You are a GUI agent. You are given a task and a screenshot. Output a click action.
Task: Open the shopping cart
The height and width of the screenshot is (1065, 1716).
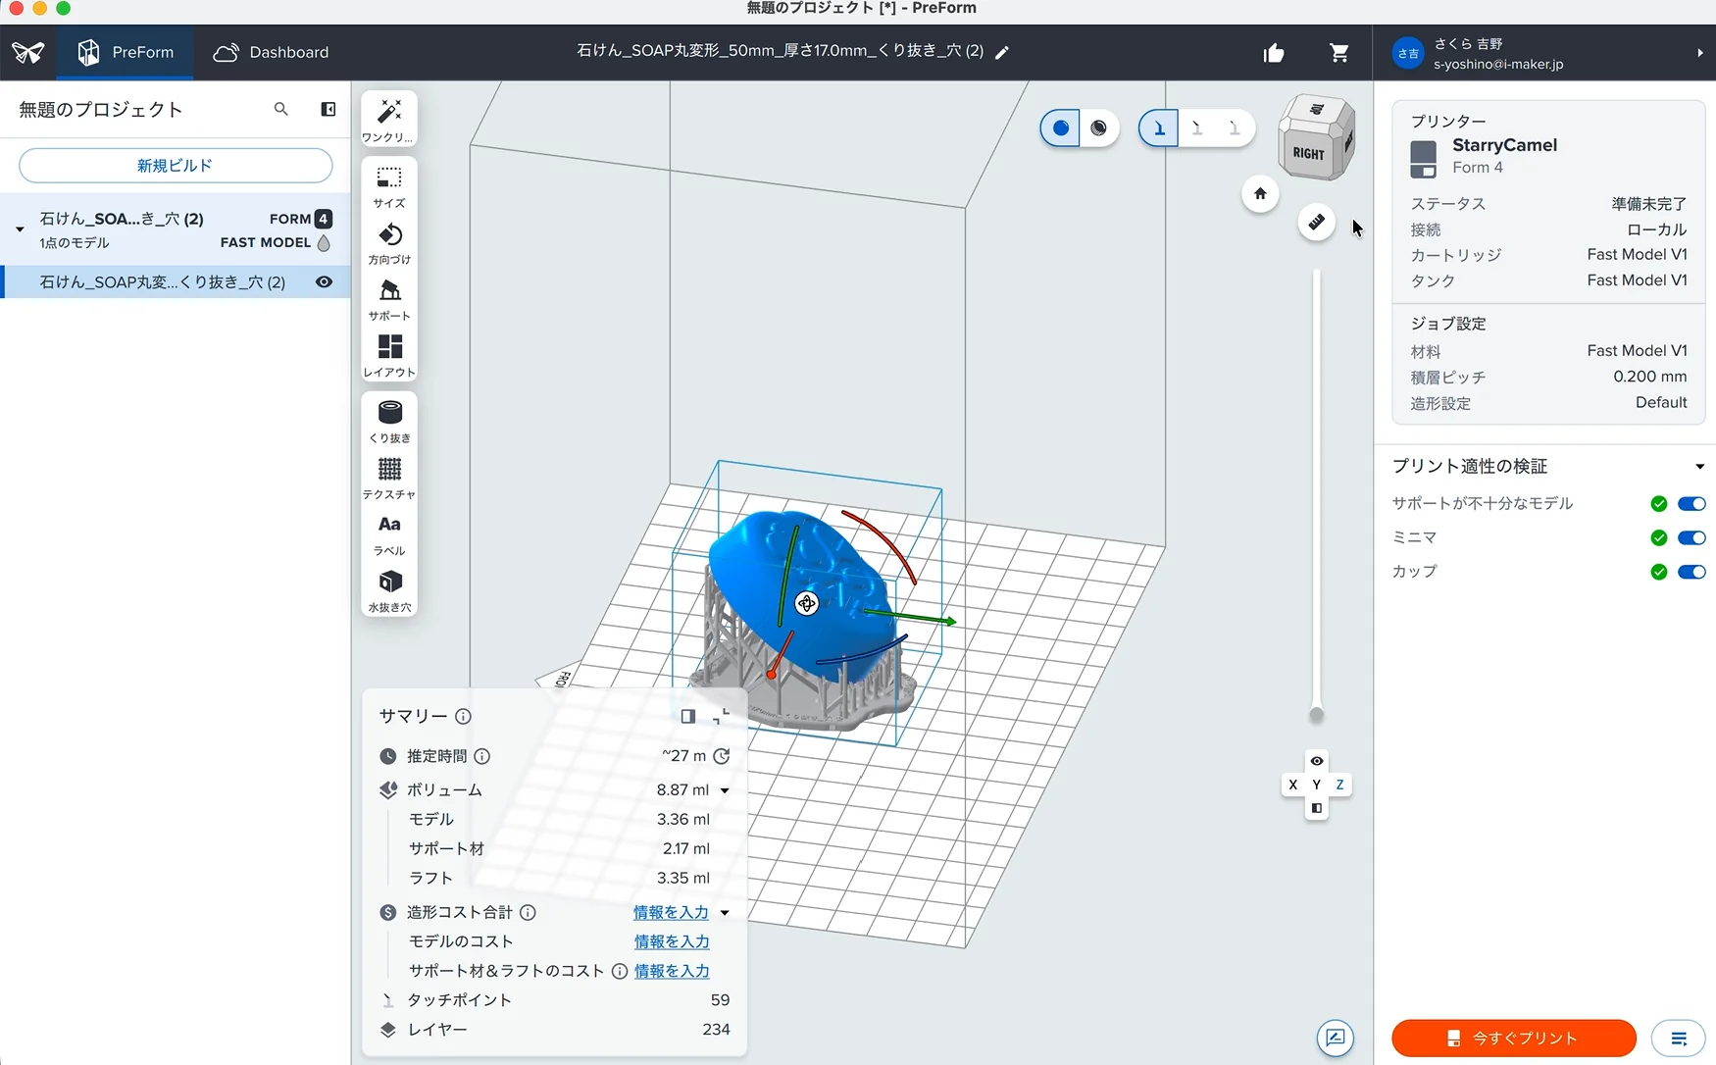[x=1339, y=53]
